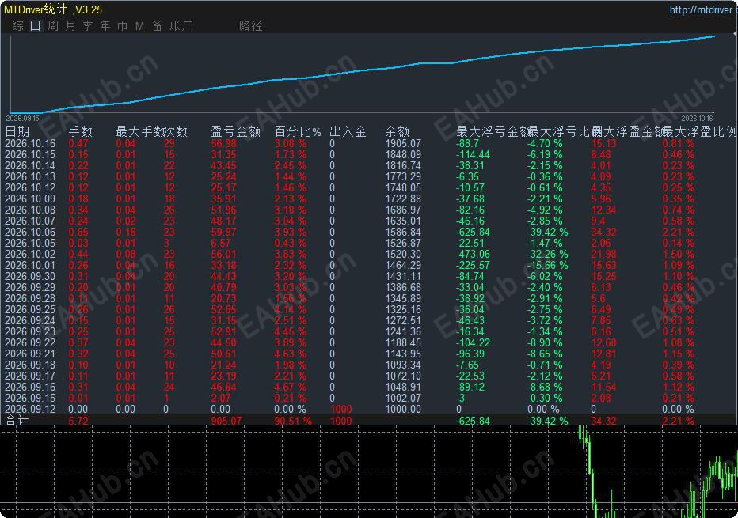Select the 2026.10.06 row date

click(30, 233)
